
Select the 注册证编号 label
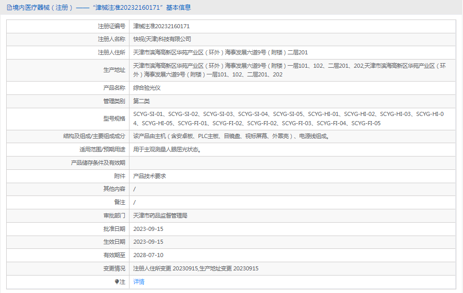click(x=112, y=27)
